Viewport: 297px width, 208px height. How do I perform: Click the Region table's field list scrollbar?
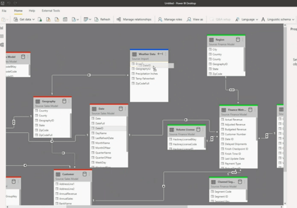[x=244, y=60]
